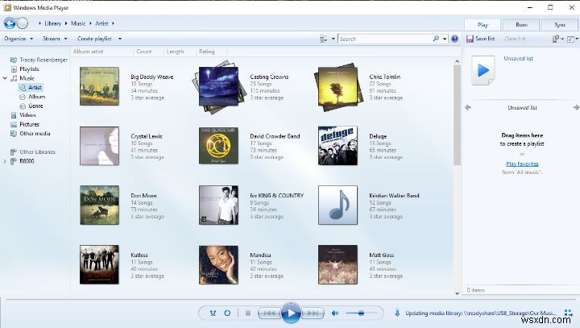The width and height of the screenshot is (580, 328).
Task: Select the Deluge album art
Action: click(338, 146)
